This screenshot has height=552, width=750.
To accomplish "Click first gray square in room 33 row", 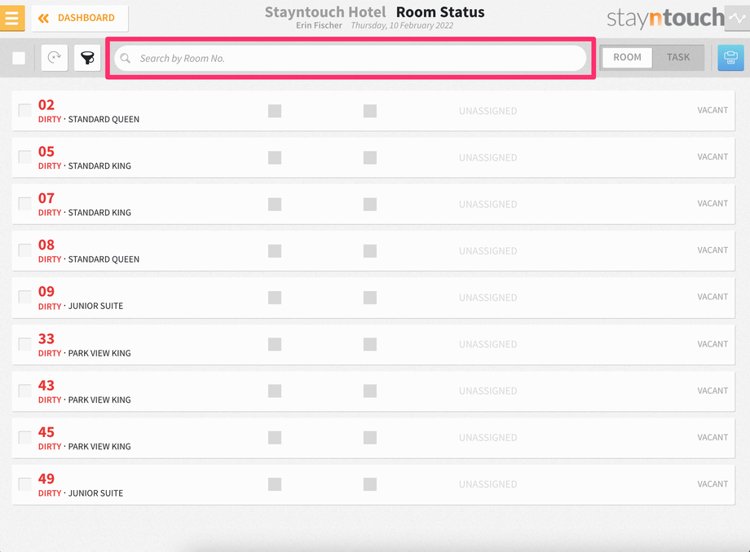I will pyautogui.click(x=275, y=344).
